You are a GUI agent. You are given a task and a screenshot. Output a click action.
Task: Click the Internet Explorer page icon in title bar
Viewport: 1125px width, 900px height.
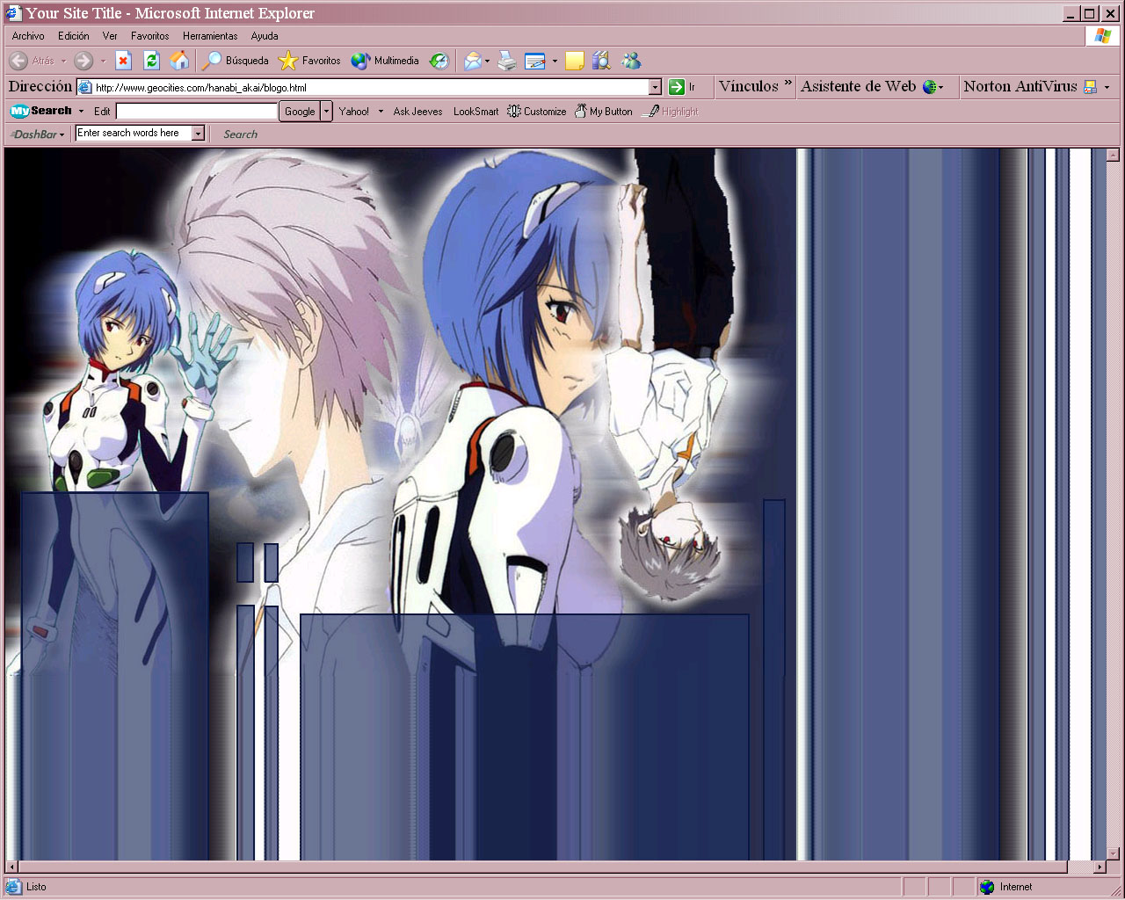[x=13, y=13]
